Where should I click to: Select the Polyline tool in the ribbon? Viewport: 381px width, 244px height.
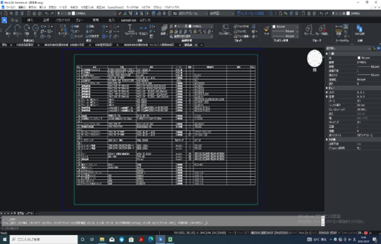18,30
